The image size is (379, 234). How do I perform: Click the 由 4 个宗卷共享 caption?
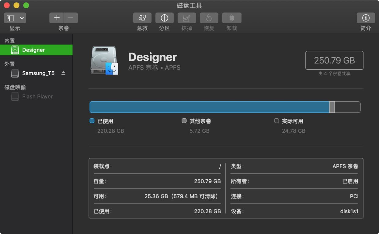tap(334, 74)
